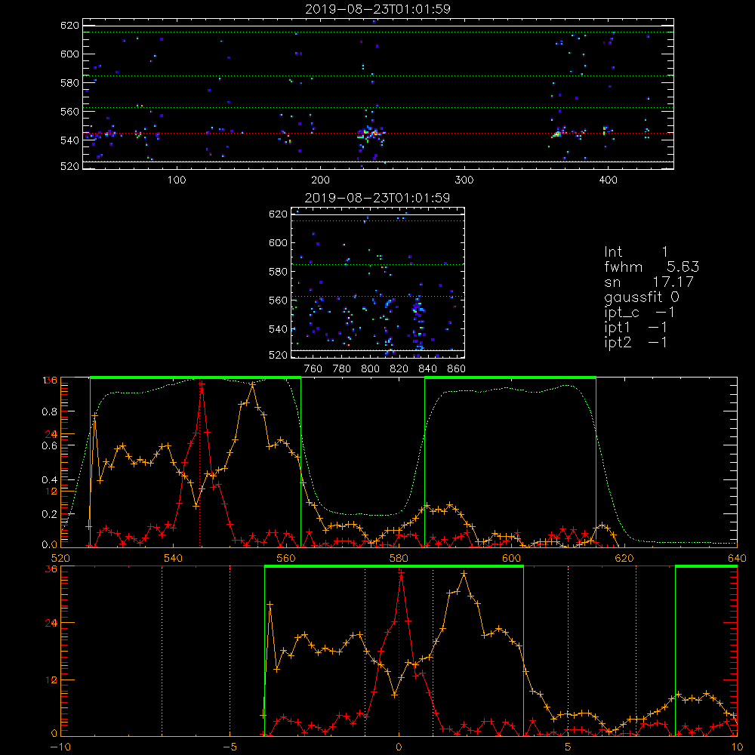Click the '820' x-axis label of the middle image
Screen dimensions: 755x755
(399, 369)
